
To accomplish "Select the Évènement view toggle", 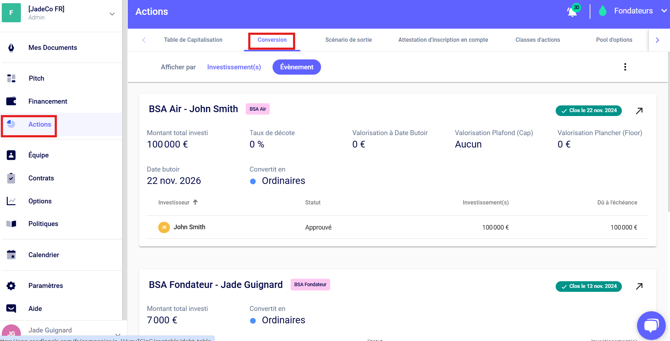I will tap(297, 67).
